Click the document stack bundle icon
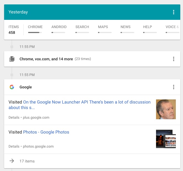This screenshot has height=171, width=183. [x=12, y=59]
